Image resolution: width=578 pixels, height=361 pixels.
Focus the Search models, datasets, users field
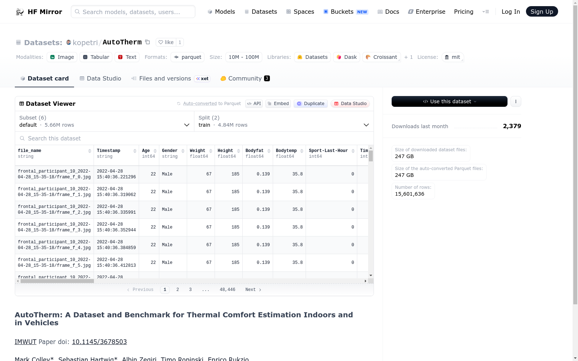(x=133, y=12)
